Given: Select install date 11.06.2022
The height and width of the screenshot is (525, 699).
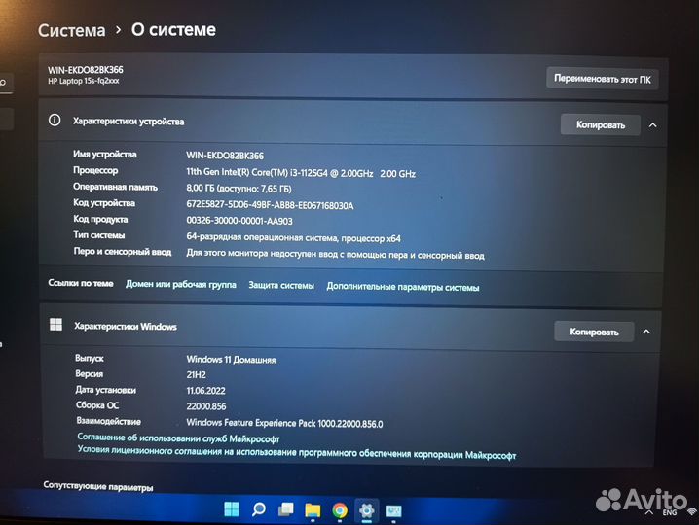Looking at the screenshot, I should tap(206, 391).
